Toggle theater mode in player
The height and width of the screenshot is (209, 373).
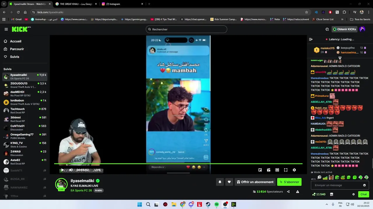277,170
